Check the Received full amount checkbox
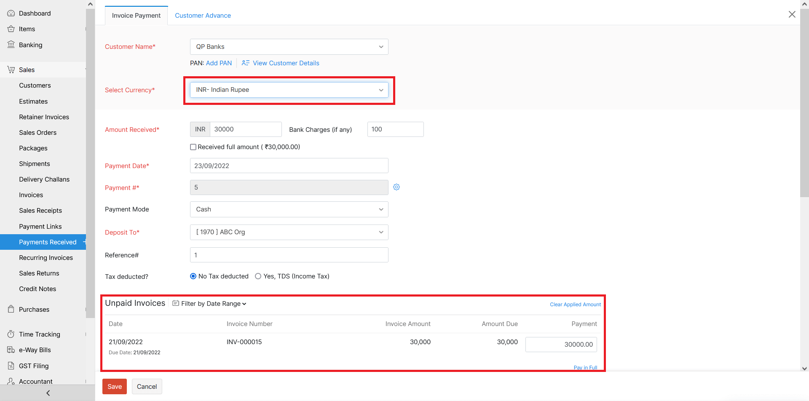The height and width of the screenshot is (401, 809). [x=193, y=147]
